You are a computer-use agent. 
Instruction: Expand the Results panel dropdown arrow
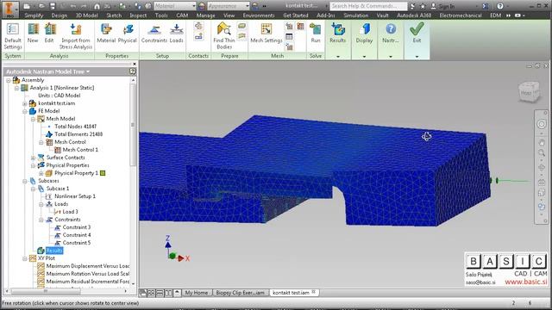pos(338,56)
